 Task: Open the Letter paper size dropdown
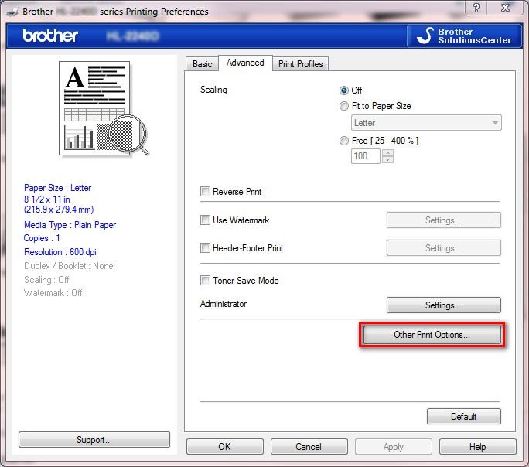pos(426,123)
